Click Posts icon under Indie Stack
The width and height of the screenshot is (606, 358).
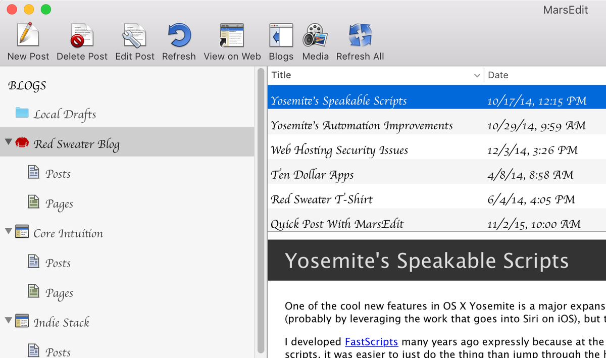tap(33, 350)
